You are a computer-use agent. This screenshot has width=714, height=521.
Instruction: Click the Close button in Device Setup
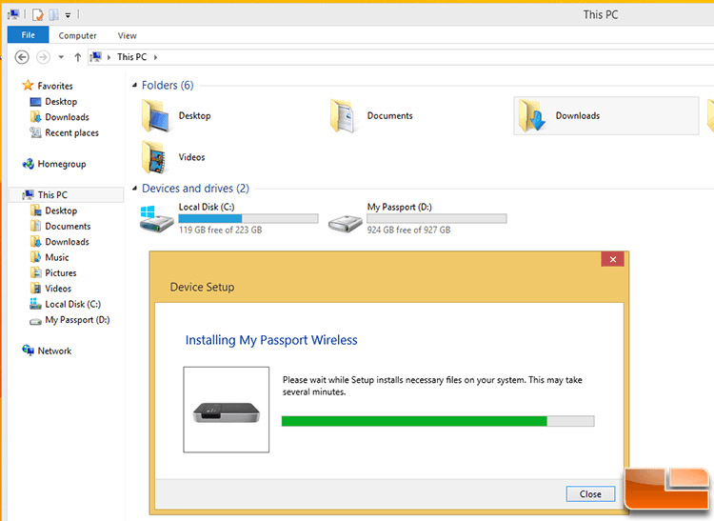[590, 494]
